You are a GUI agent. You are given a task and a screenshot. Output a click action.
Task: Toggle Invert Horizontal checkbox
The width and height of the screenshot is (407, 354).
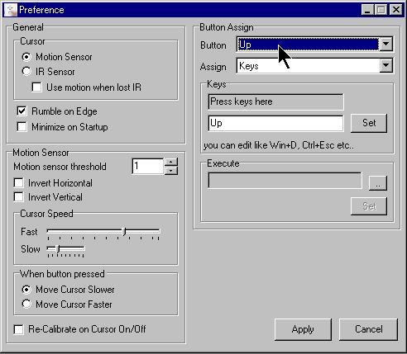18,183
